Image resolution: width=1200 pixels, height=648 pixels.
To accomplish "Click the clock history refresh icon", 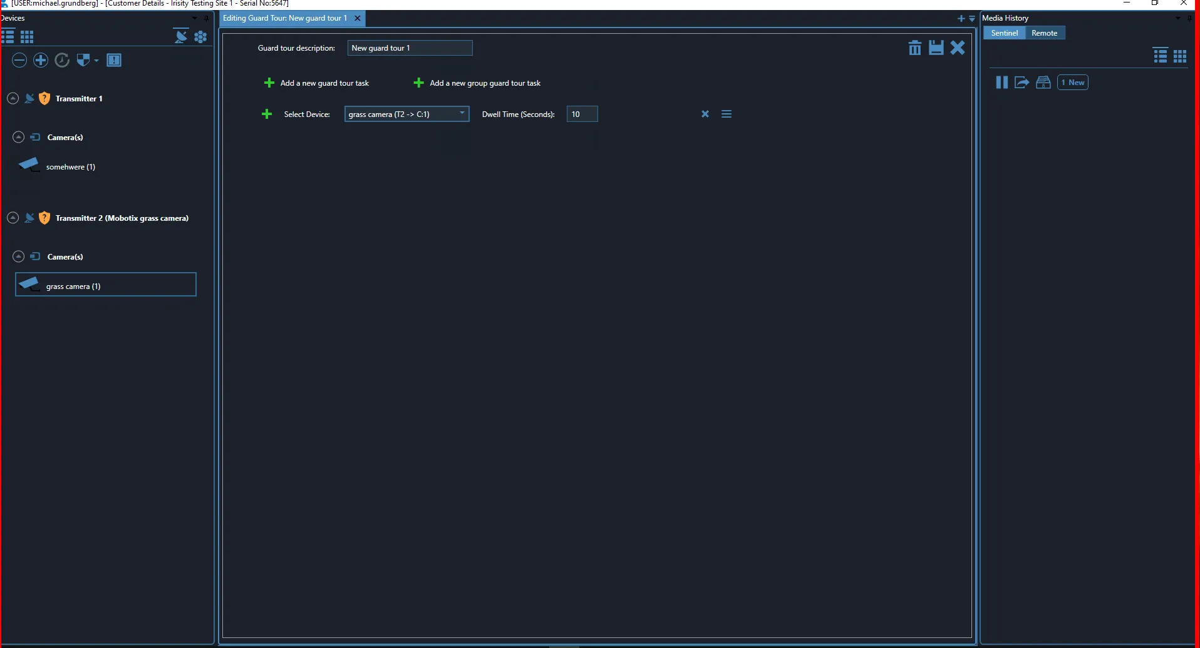I will point(62,60).
